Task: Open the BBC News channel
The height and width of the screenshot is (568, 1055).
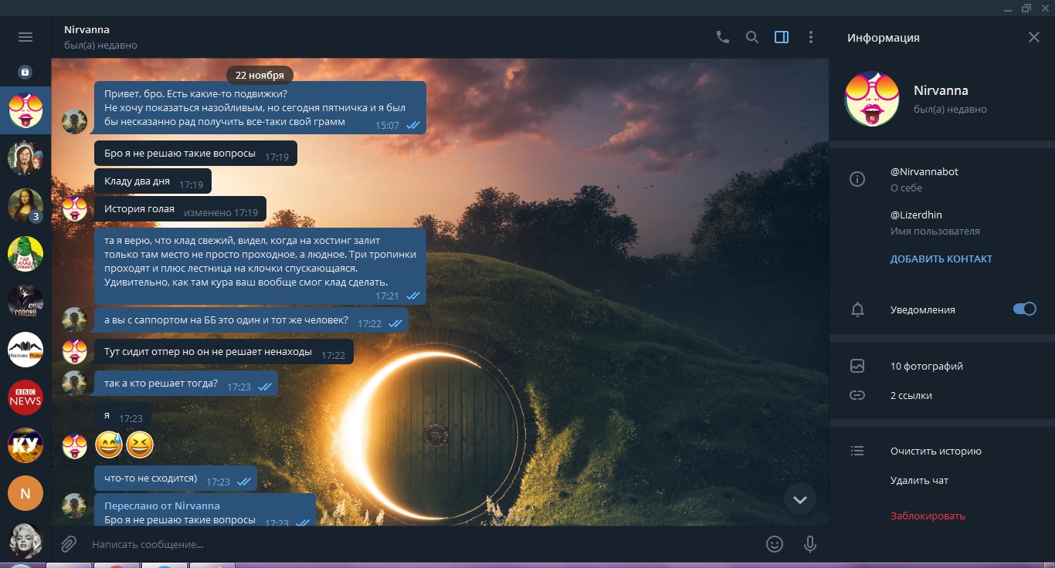Action: [25, 397]
